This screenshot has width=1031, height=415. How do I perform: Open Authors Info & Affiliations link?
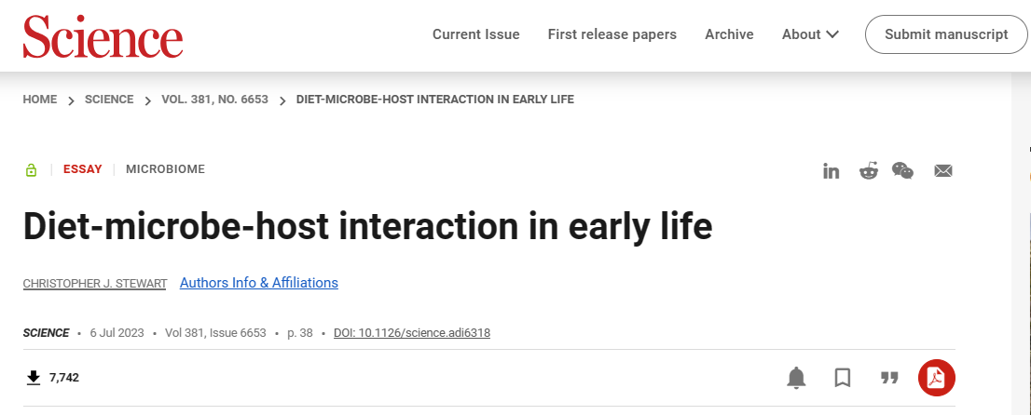(259, 283)
